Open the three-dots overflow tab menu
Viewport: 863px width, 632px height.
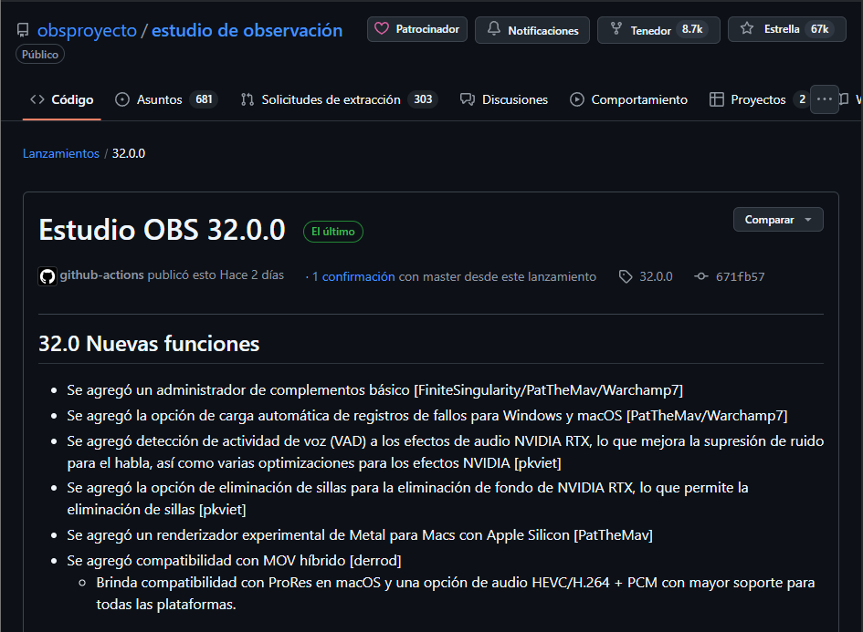click(825, 99)
